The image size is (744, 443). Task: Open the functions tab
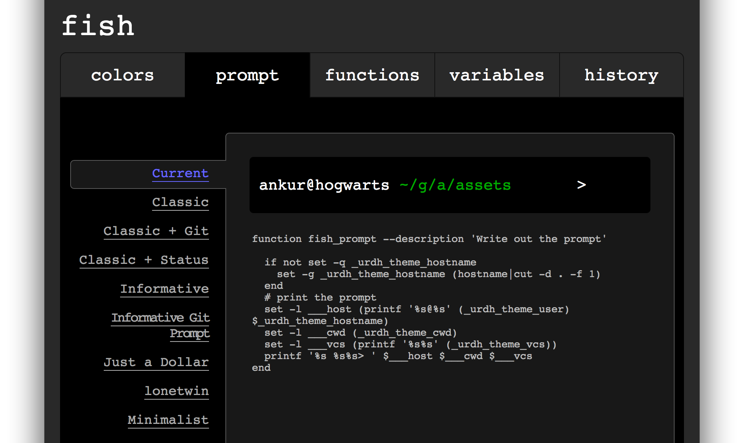(372, 75)
